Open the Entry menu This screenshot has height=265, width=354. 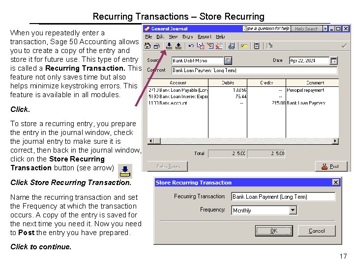coord(188,36)
